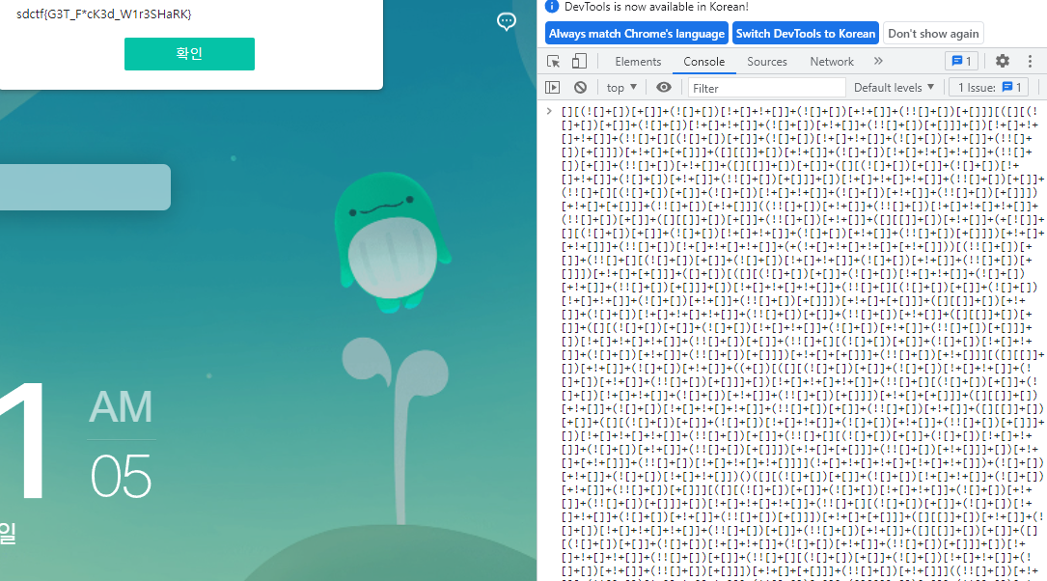Click the 05 minutes on the clock
This screenshot has width=1047, height=581.
tap(121, 476)
